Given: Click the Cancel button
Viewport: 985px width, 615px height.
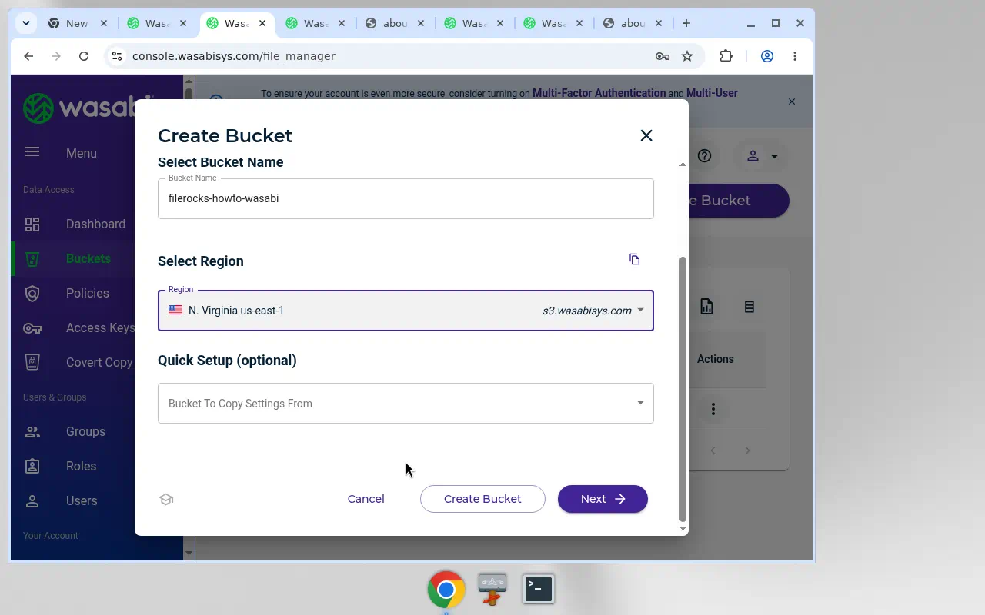Looking at the screenshot, I should pos(366,499).
